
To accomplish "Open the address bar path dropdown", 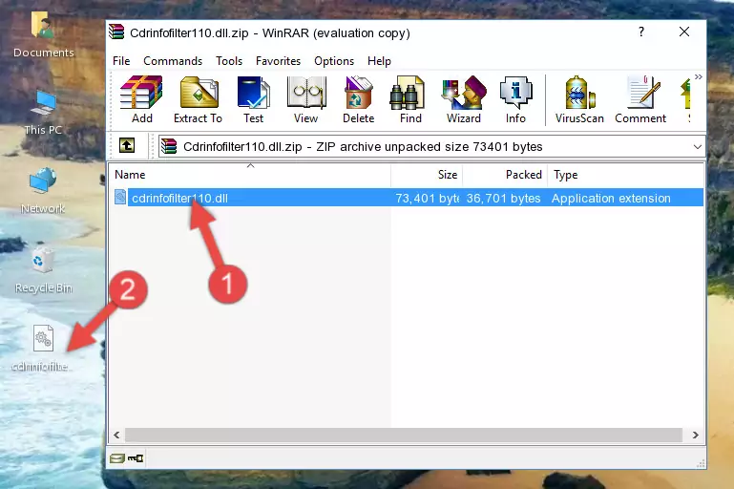I will (697, 147).
